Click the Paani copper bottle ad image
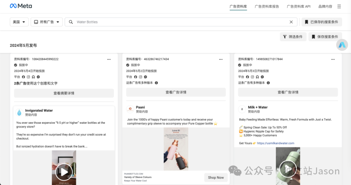Viewport: 351px width, 185px height. [x=176, y=149]
